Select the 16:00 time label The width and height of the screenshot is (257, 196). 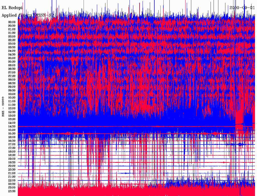tap(12, 137)
